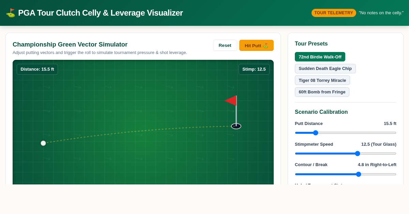This screenshot has width=409, height=214.
Task: Click the white golf ball on green
Action: tap(43, 143)
